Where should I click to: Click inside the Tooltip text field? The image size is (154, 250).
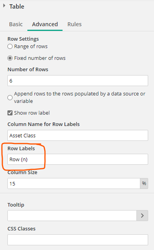pyautogui.click(x=72, y=216)
